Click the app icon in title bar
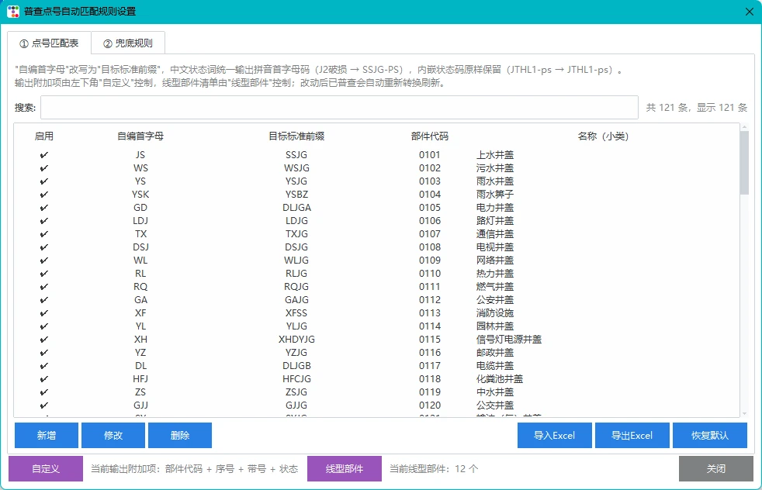This screenshot has height=490, width=762. point(13,11)
